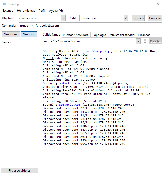Click the 'Discovered open port 143/tcp' line
The width and height of the screenshot is (164, 174).
pos(84,112)
